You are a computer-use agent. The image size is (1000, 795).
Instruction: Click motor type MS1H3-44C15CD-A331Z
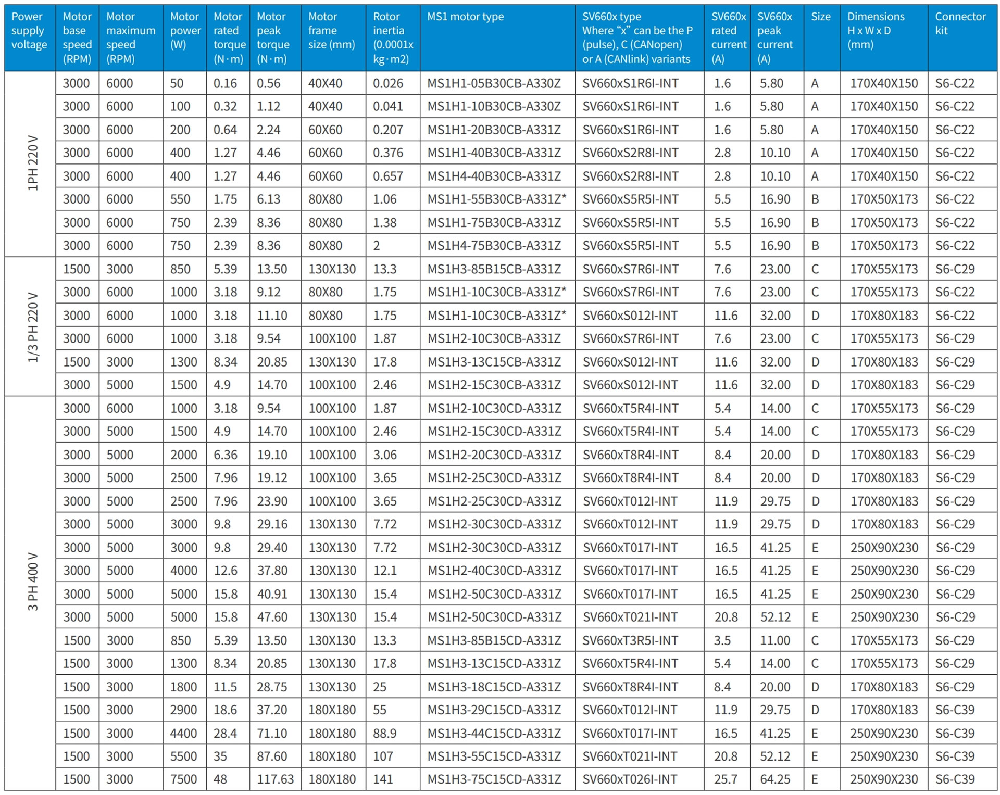point(494,733)
